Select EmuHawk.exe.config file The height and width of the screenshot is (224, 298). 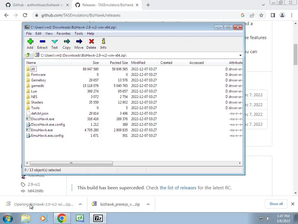click(x=47, y=135)
